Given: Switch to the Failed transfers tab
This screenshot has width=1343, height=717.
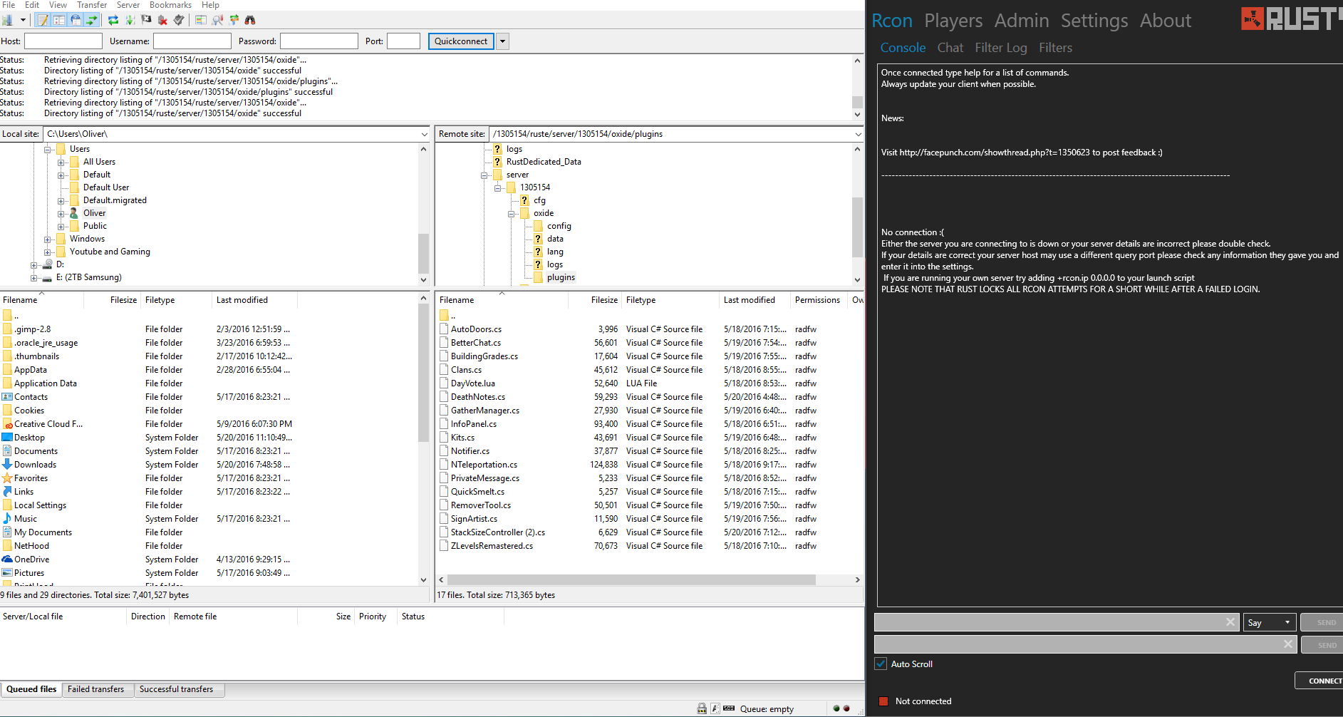Looking at the screenshot, I should 95,689.
